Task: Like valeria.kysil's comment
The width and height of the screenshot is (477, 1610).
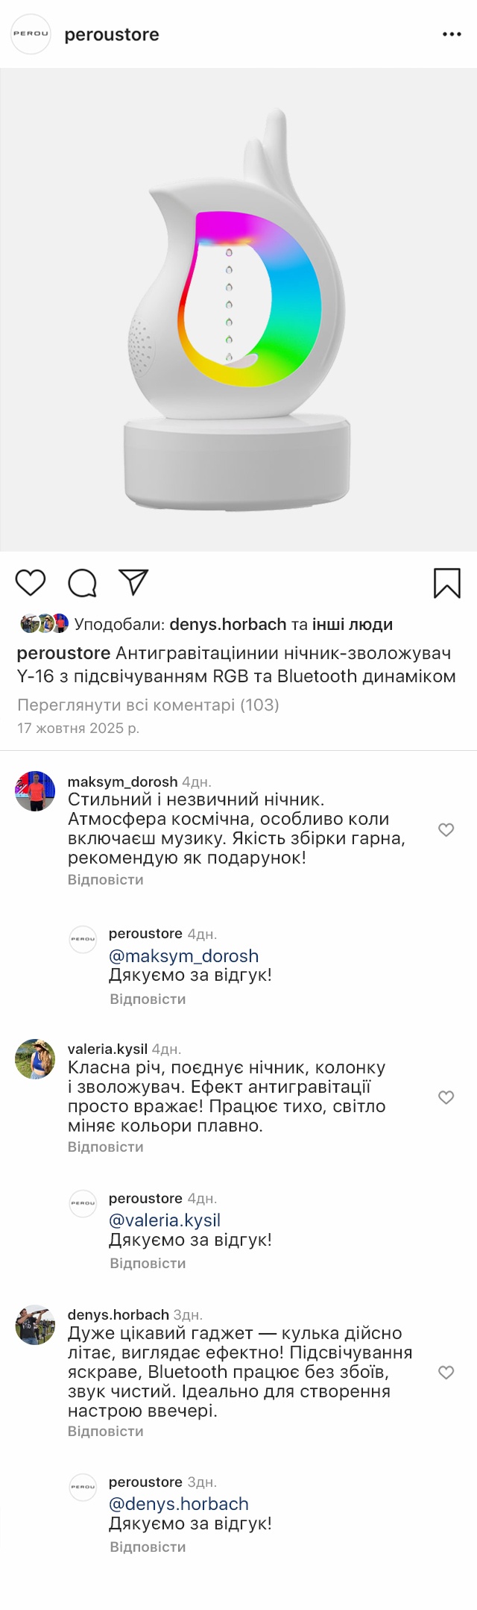Action: (446, 1096)
